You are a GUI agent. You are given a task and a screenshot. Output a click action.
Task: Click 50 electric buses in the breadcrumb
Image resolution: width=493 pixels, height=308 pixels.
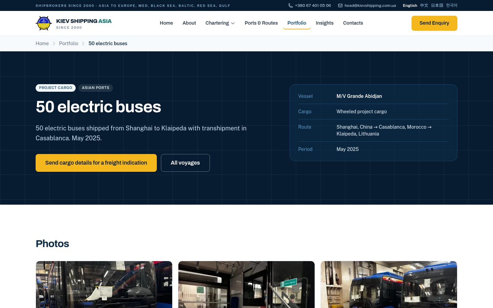pos(108,43)
